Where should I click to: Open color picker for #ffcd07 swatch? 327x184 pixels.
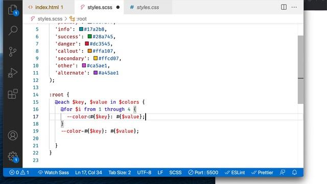coord(96,58)
